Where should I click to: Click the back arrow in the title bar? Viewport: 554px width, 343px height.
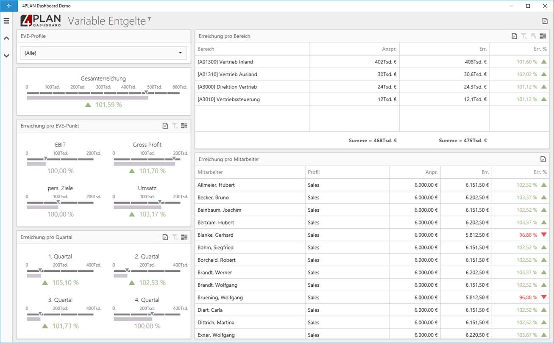point(9,6)
